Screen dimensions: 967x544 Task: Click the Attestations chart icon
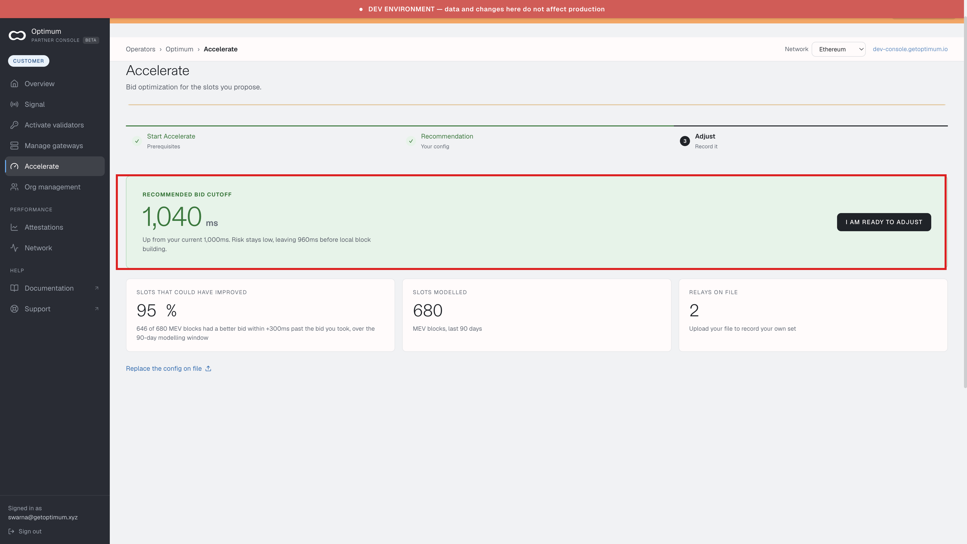coord(14,227)
